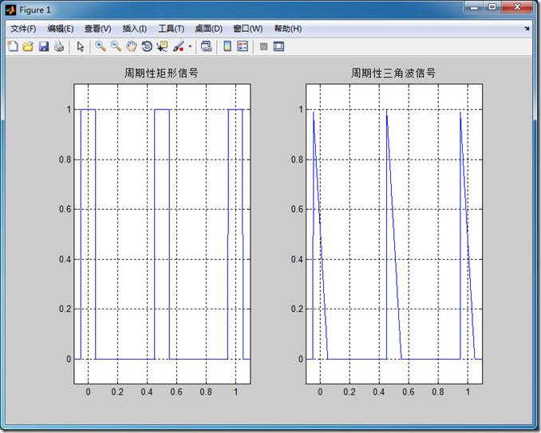
Task: Click the MATLAB logo in the title bar
Action: (x=10, y=10)
